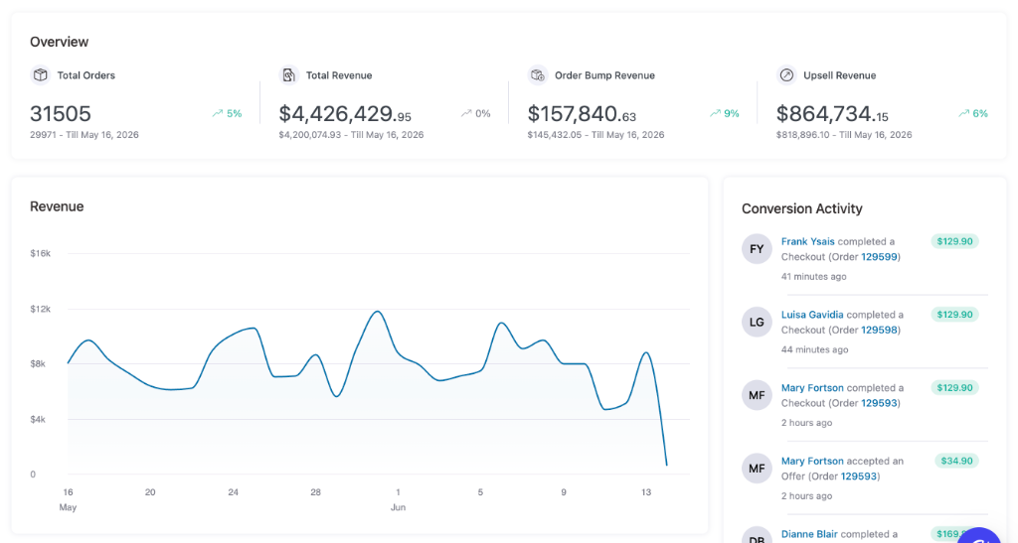Open Frank Ysais customer link
1018x543 pixels.
click(x=807, y=241)
